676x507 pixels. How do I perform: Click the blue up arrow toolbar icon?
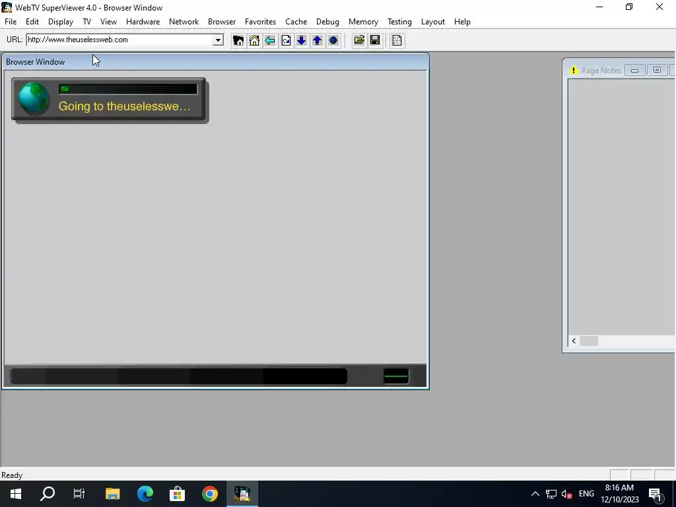318,40
